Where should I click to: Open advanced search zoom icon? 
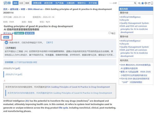coord(139,3)
